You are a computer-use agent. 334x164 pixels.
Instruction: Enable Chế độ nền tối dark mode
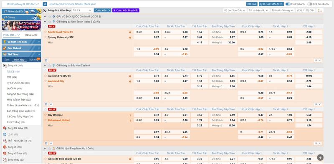(310, 4)
